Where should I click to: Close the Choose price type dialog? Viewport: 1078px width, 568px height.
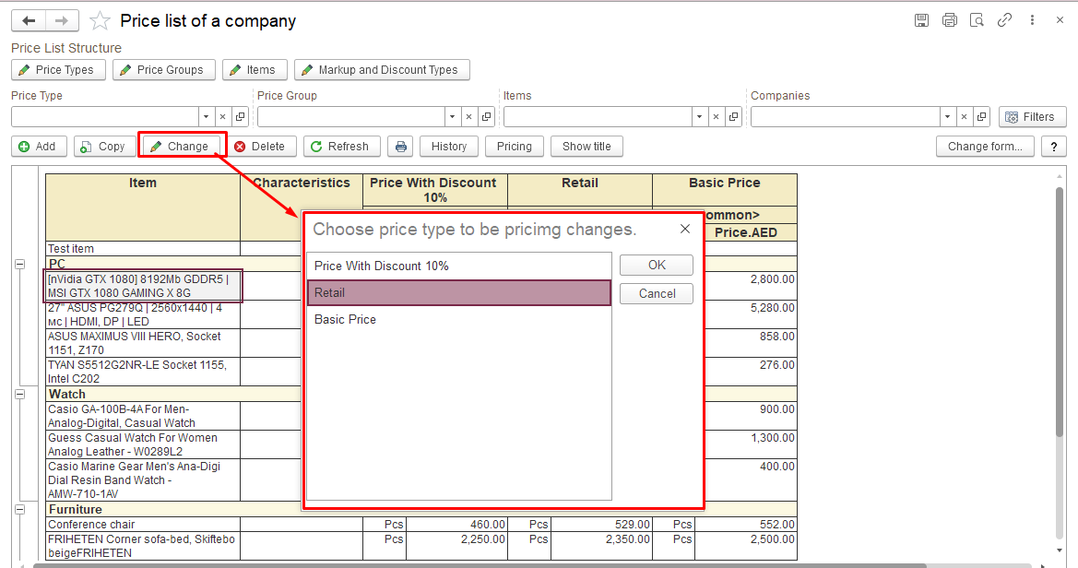[x=685, y=229]
